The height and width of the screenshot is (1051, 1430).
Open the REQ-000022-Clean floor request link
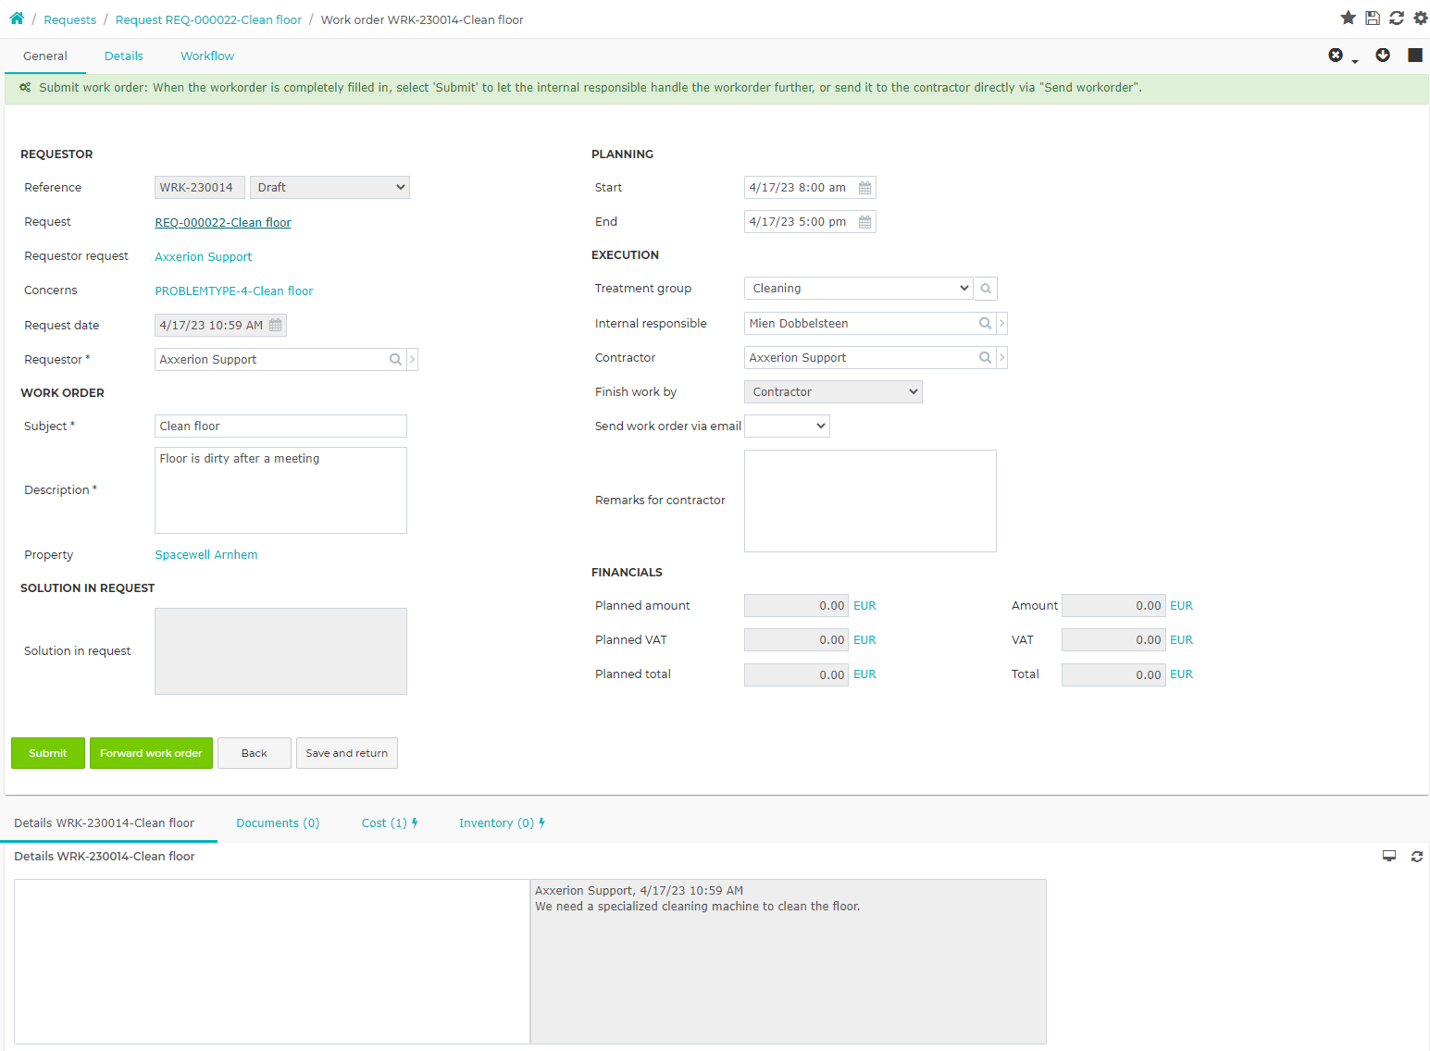[223, 223]
